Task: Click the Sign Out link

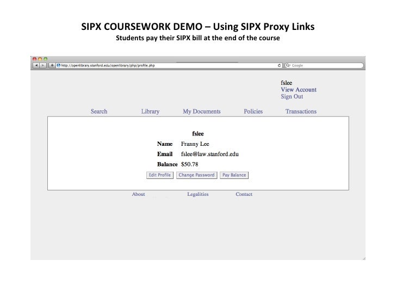Action: coord(292,96)
